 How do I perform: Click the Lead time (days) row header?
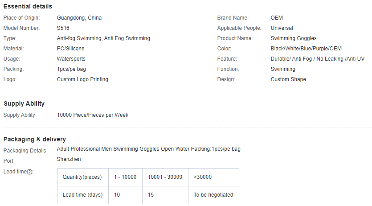tap(82, 195)
